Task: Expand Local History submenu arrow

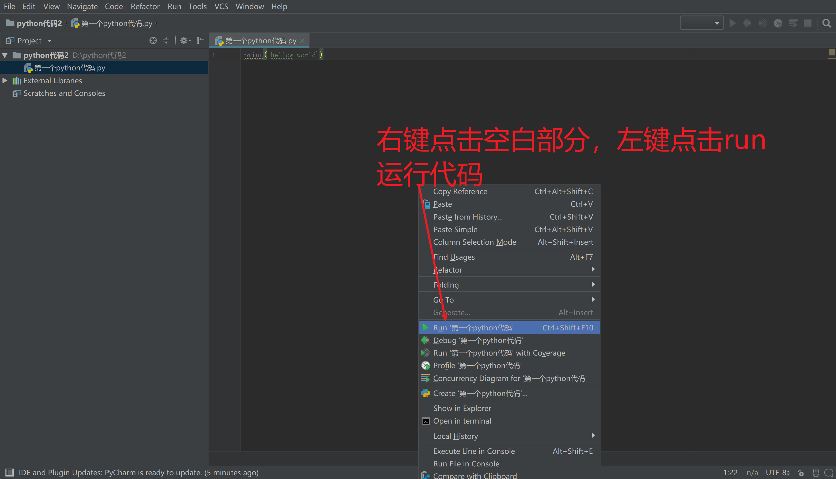Action: tap(593, 436)
